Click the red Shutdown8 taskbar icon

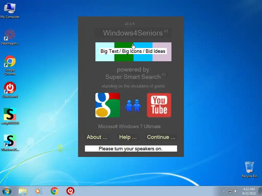click(70, 191)
